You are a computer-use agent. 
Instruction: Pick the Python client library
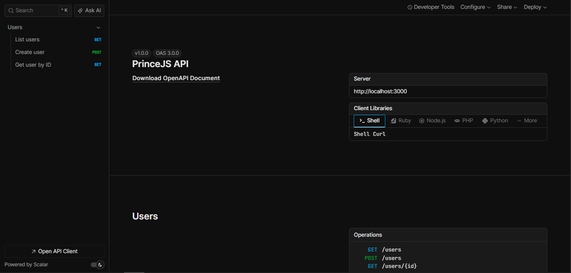pyautogui.click(x=495, y=121)
